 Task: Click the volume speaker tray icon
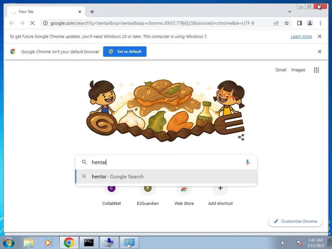[x=283, y=243]
